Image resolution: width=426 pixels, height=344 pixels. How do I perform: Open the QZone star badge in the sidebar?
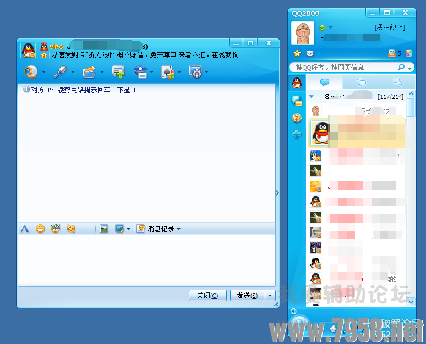point(297,118)
